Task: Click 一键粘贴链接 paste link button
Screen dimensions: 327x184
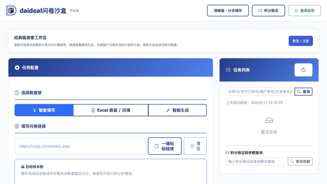Action: tap(165, 146)
